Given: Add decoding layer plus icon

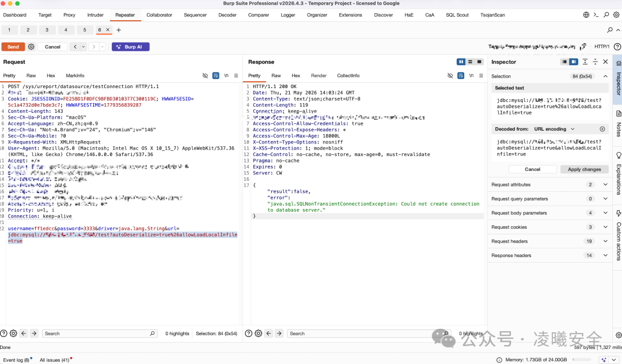Looking at the screenshot, I should 602,129.
